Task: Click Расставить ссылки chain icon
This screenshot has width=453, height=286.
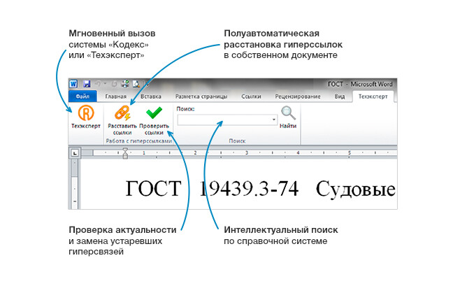Action: click(122, 113)
